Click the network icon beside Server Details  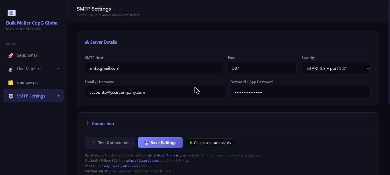click(87, 42)
